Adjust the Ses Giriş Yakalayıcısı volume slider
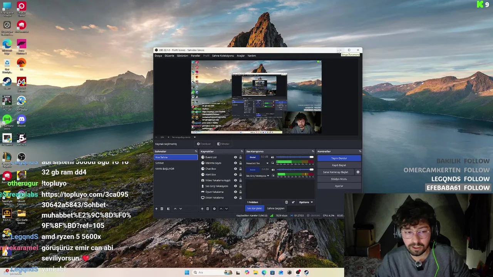The height and width of the screenshot is (277, 493). [x=295, y=170]
